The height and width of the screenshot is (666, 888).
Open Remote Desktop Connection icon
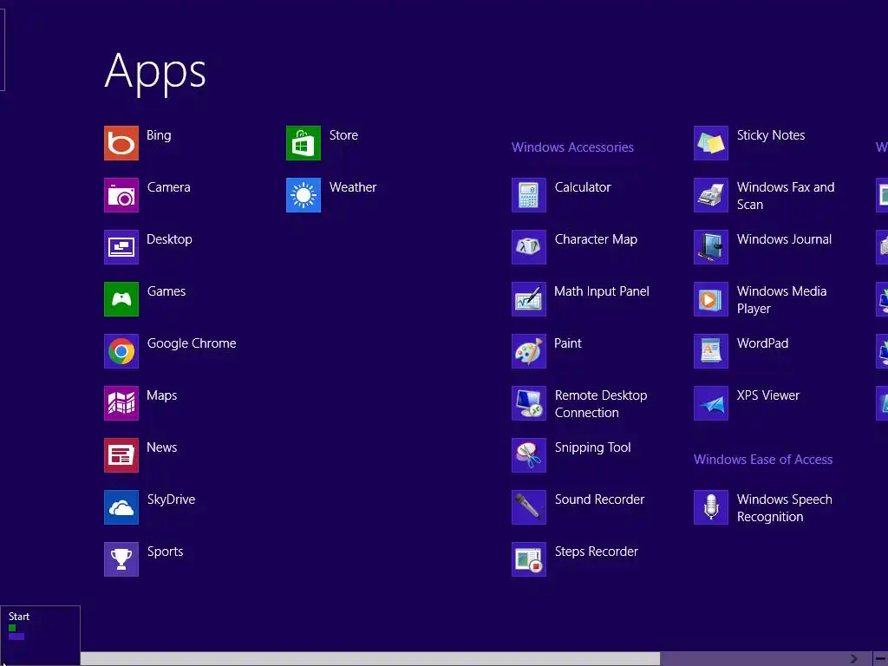pyautogui.click(x=529, y=403)
